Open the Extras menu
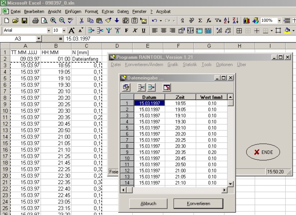Image resolution: width=296 pixels, height=215 pixels. (107, 11)
